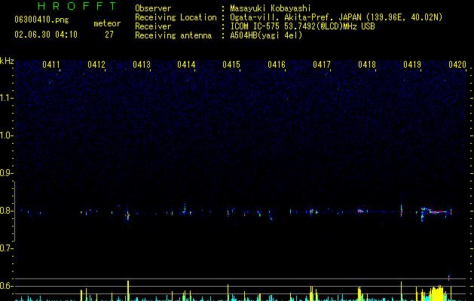474x301 pixels.
Task: Click the Receiver field label
Action: point(153,26)
